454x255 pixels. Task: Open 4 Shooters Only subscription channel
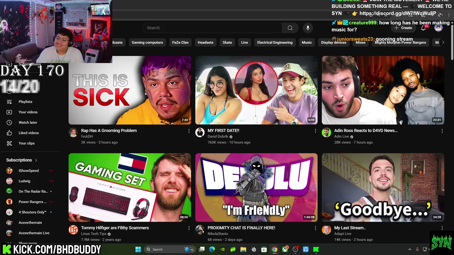pos(32,212)
